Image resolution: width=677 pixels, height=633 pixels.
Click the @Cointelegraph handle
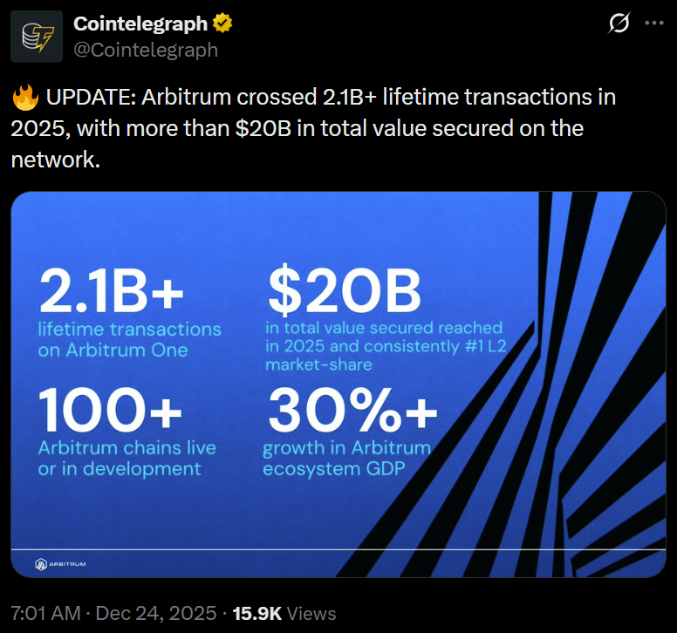tap(146, 50)
